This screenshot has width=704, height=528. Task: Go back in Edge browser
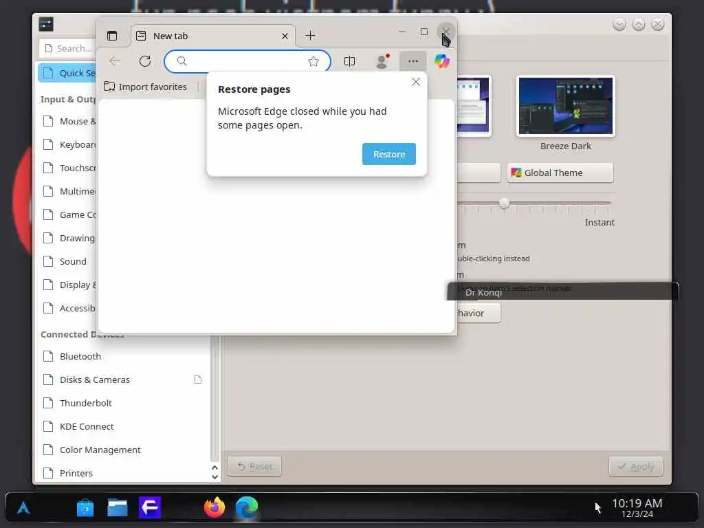coord(115,61)
